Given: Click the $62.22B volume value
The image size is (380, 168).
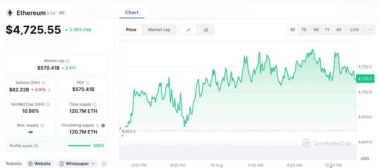Looking at the screenshot, I should pos(19,90).
